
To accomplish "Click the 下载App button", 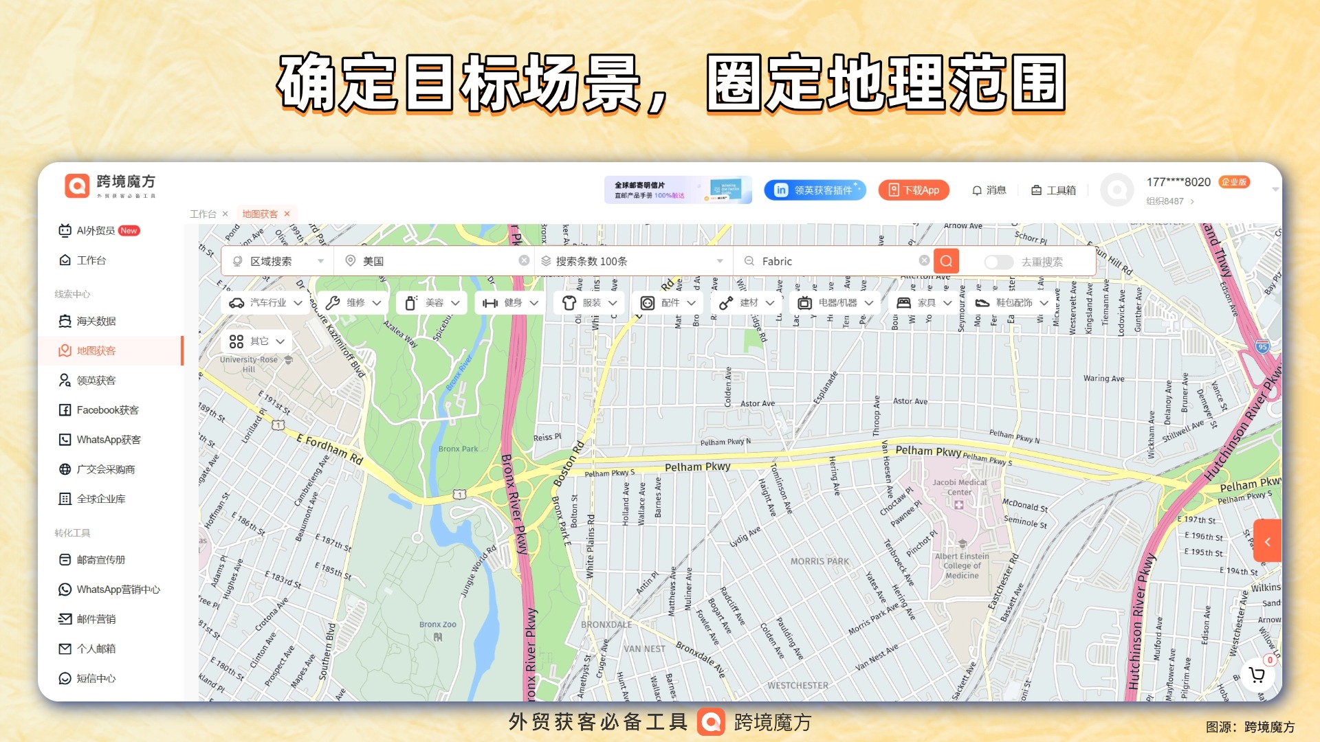I will point(914,190).
